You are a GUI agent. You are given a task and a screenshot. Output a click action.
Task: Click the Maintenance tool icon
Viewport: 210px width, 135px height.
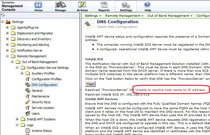point(27,96)
